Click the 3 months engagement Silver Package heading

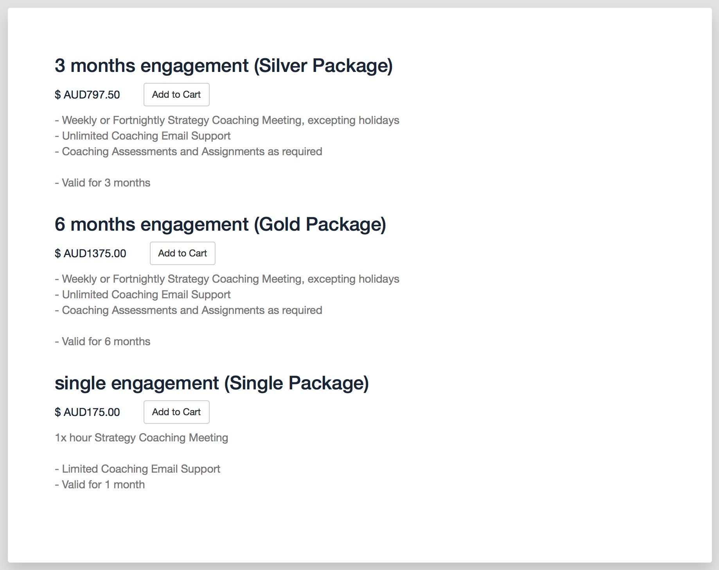[x=223, y=66]
